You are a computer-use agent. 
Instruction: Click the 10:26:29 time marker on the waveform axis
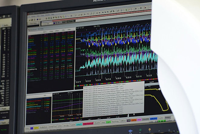pos(98,80)
